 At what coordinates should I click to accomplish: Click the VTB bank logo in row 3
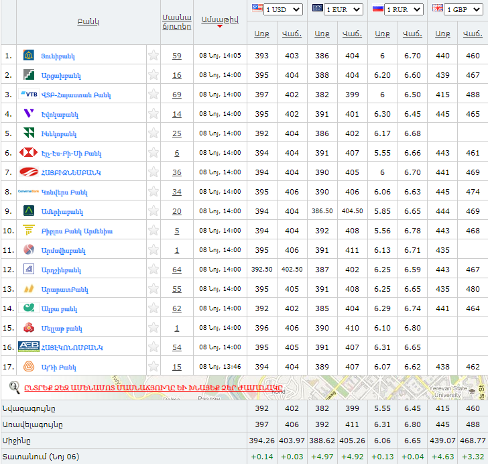coord(29,94)
